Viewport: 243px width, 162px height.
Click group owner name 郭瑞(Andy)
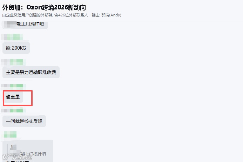(111, 15)
